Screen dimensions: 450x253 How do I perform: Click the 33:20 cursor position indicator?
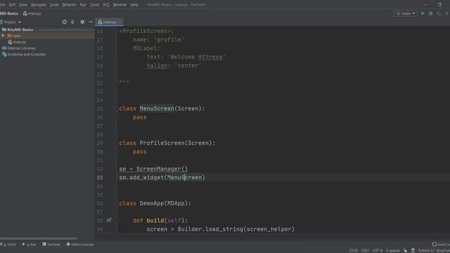tap(353, 250)
